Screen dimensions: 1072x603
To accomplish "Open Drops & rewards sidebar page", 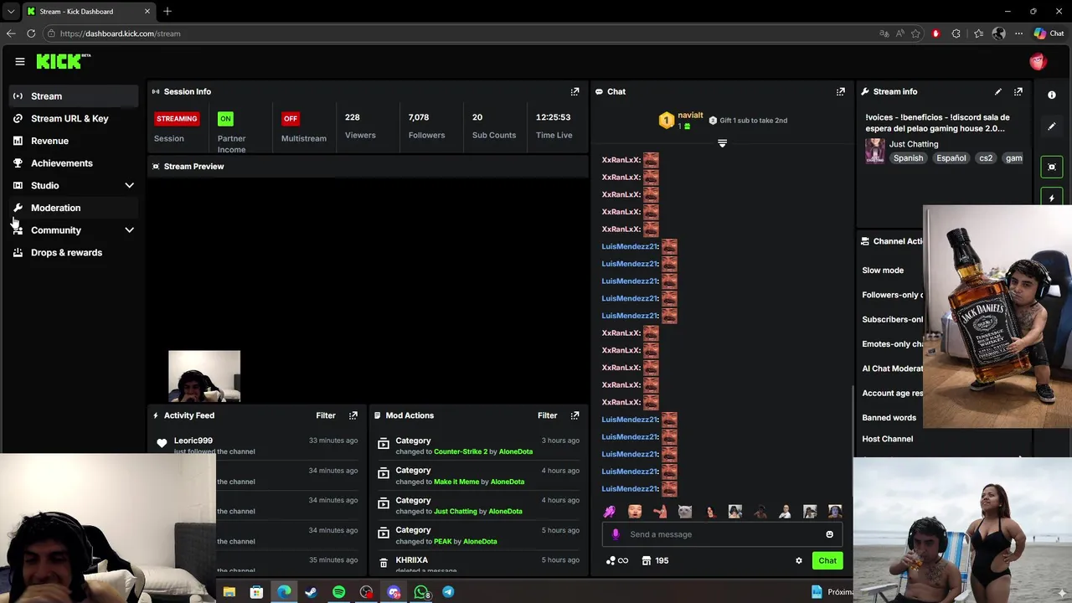I will [75, 252].
